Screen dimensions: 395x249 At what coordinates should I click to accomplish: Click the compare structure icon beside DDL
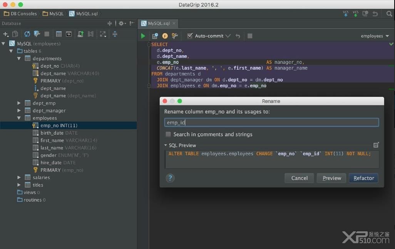(x=91, y=34)
